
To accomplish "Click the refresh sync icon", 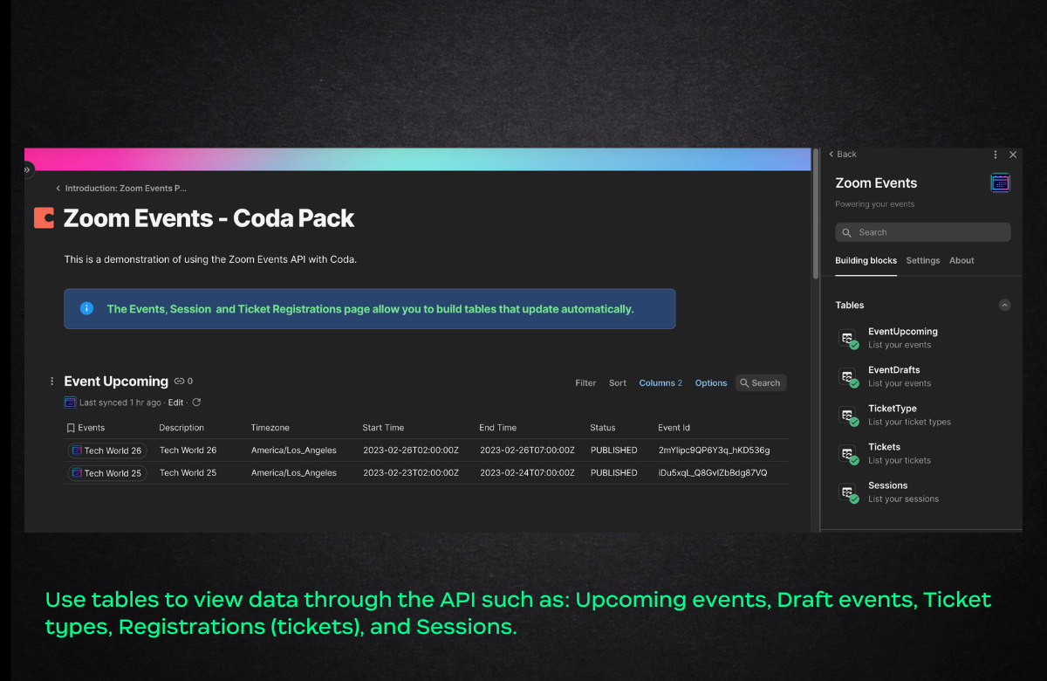I will pos(196,402).
